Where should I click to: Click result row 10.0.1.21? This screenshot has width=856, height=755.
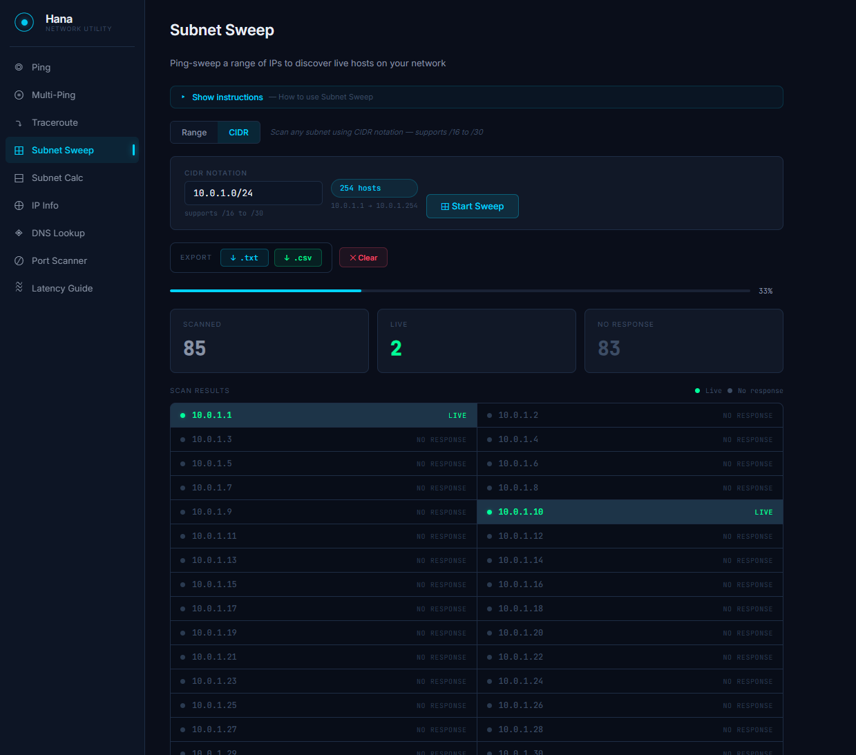pyautogui.click(x=323, y=657)
